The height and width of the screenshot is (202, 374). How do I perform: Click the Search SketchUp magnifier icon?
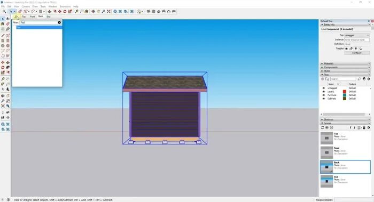[4, 11]
